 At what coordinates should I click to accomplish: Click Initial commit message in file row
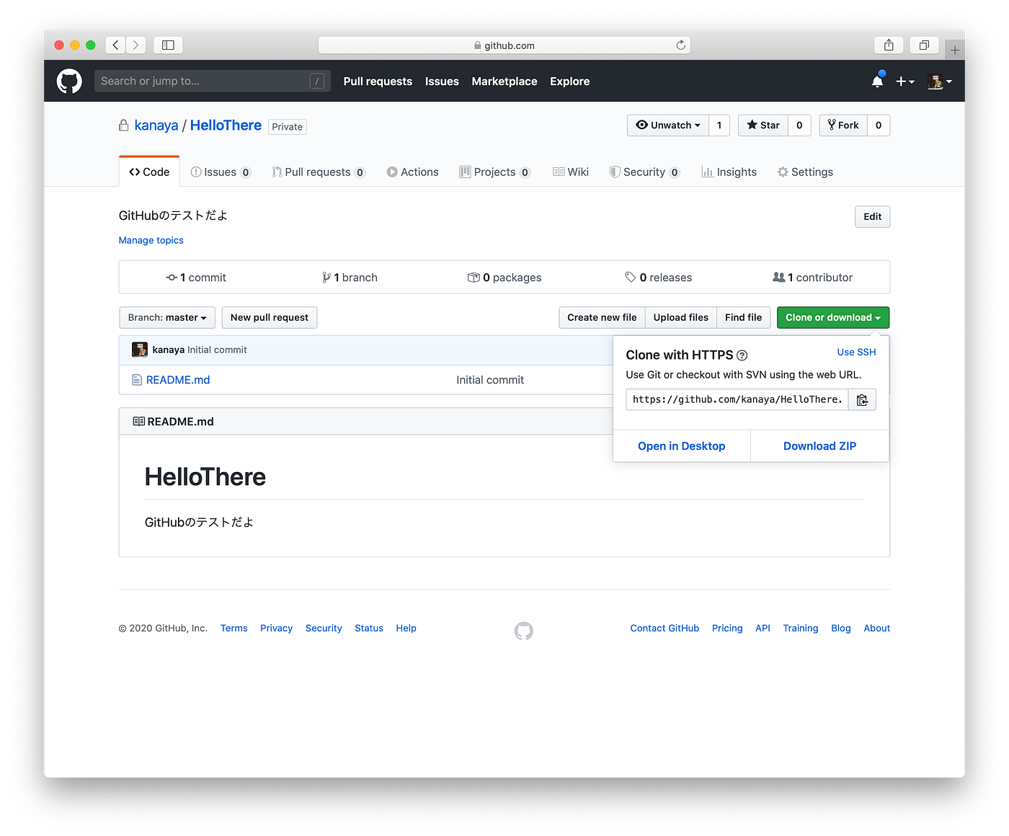click(x=490, y=380)
